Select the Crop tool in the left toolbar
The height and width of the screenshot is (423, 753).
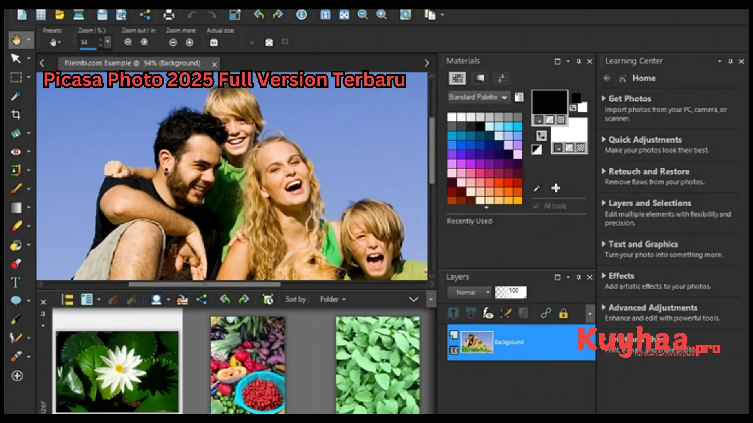[16, 114]
